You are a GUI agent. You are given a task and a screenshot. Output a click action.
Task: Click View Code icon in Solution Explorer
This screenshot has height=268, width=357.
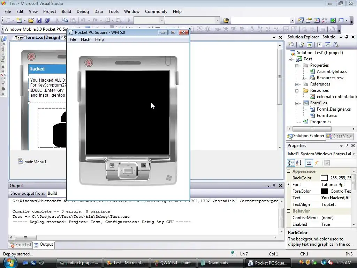click(x=320, y=45)
